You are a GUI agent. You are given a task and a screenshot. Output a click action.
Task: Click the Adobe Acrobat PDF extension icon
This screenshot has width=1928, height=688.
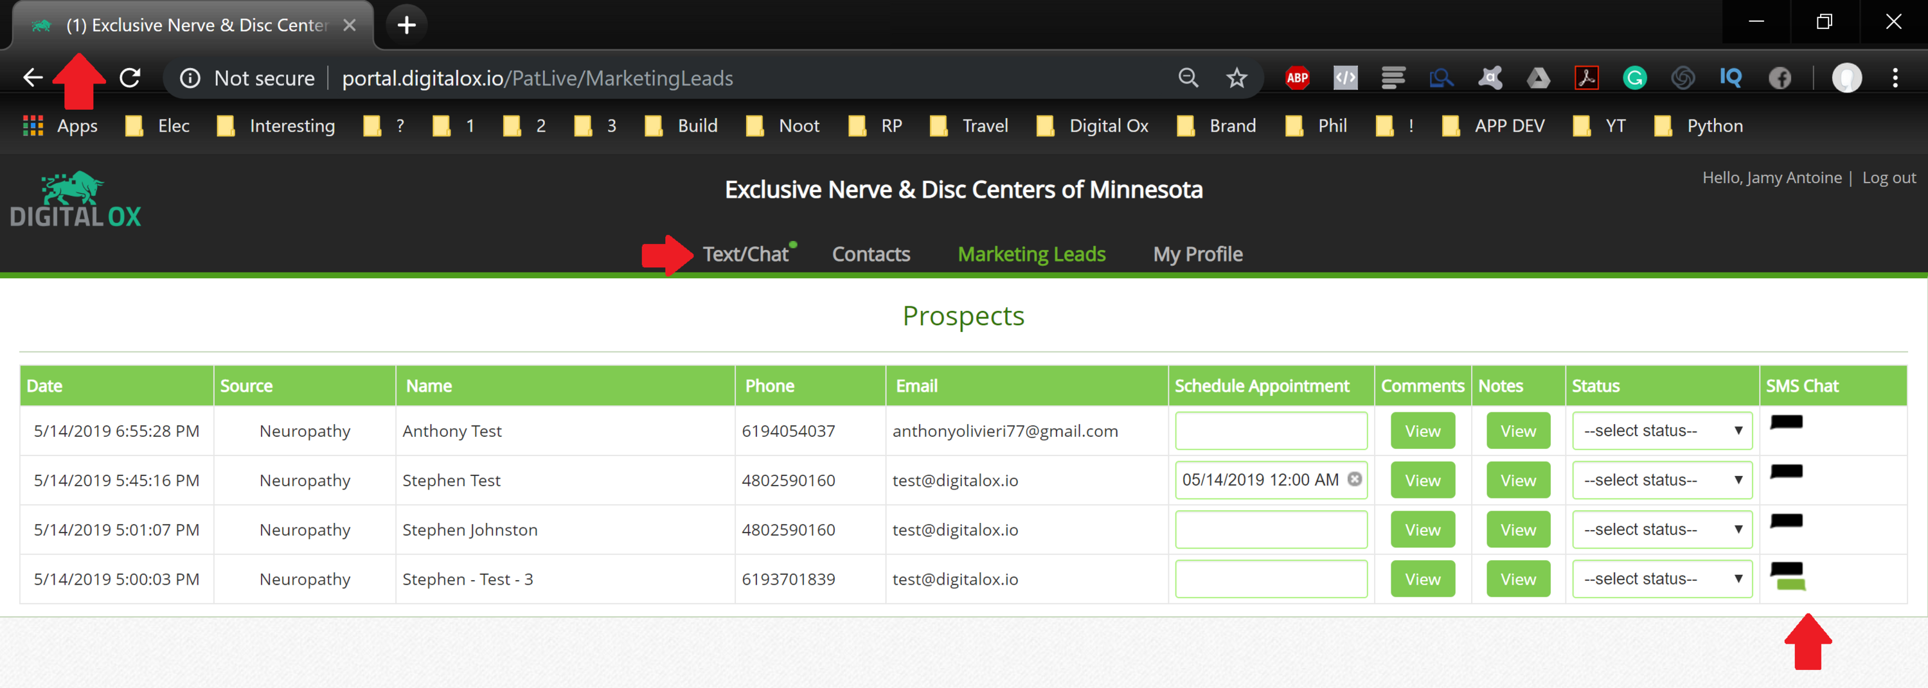pos(1586,78)
